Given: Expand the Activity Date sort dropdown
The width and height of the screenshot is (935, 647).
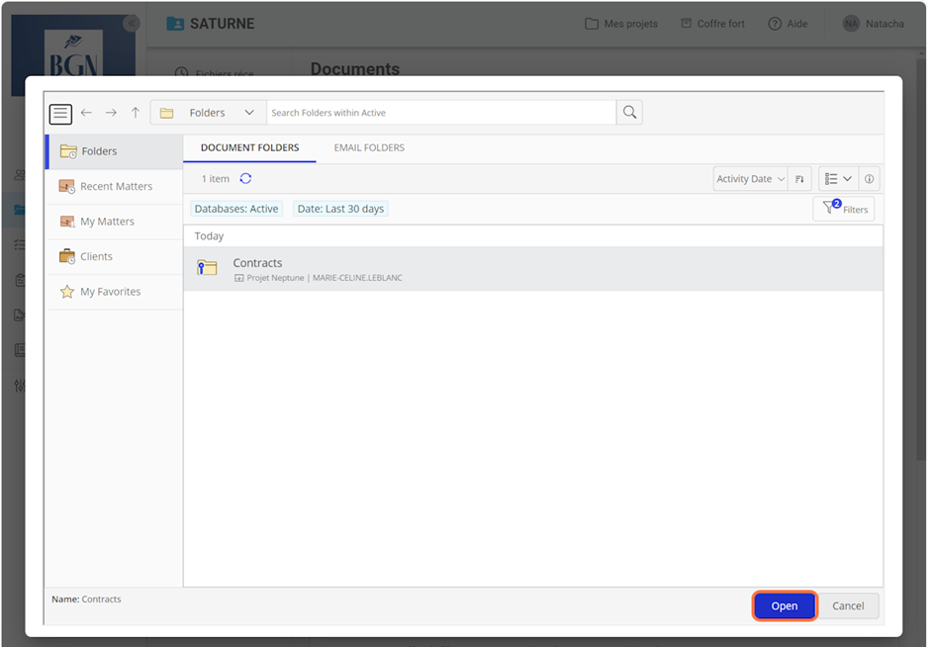Looking at the screenshot, I should click(x=750, y=179).
